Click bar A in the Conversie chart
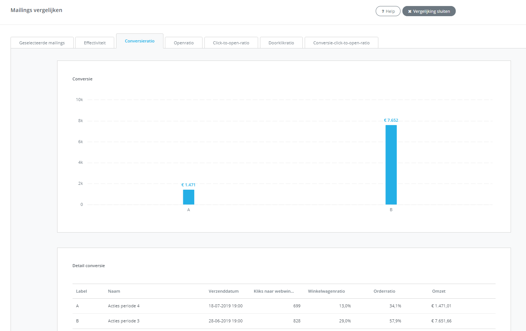Screen dimensions: 526x331 click(189, 197)
